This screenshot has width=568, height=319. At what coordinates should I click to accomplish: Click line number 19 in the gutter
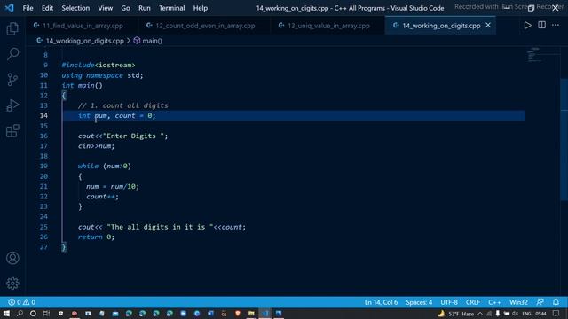click(x=43, y=166)
